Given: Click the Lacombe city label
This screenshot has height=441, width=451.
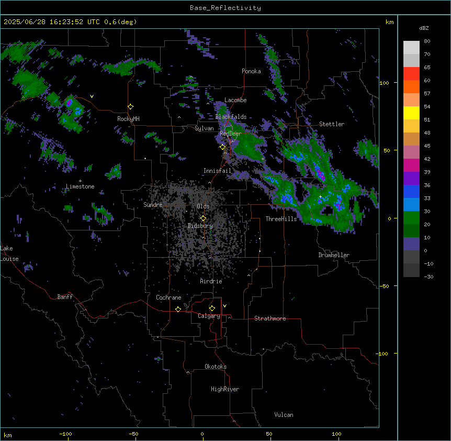Looking at the screenshot, I should [x=235, y=100].
